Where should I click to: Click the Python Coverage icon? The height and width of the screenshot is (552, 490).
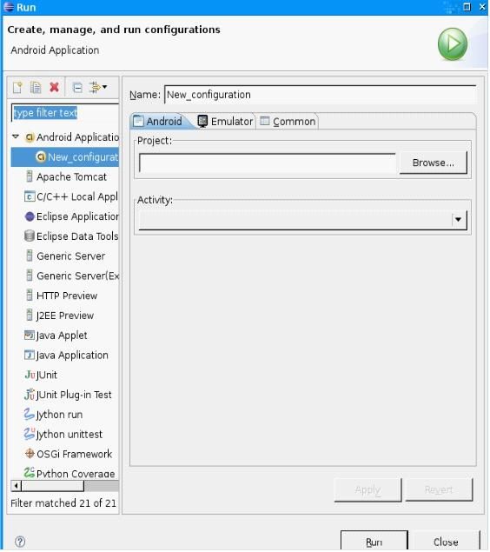tap(30, 472)
